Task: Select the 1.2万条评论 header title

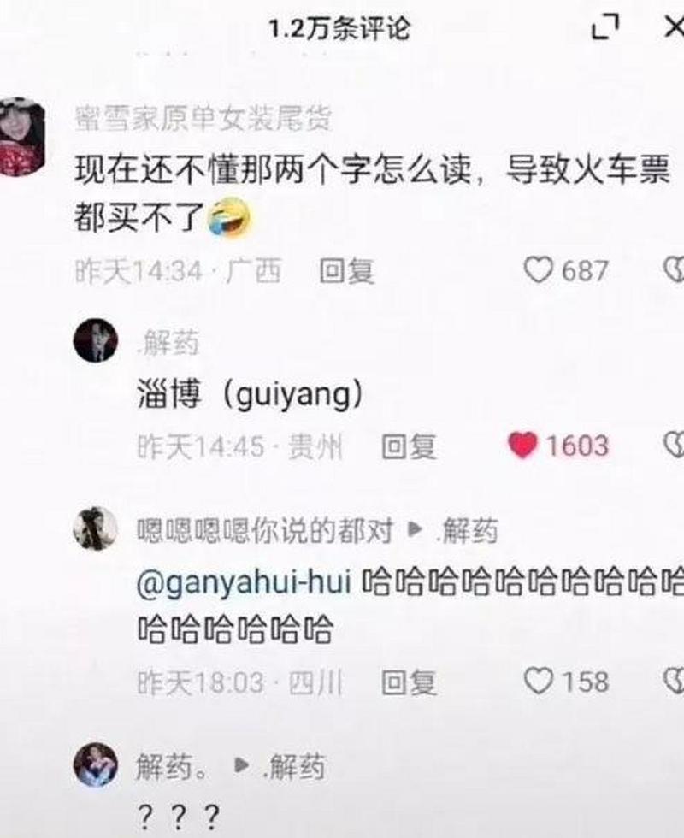Action: point(339,27)
